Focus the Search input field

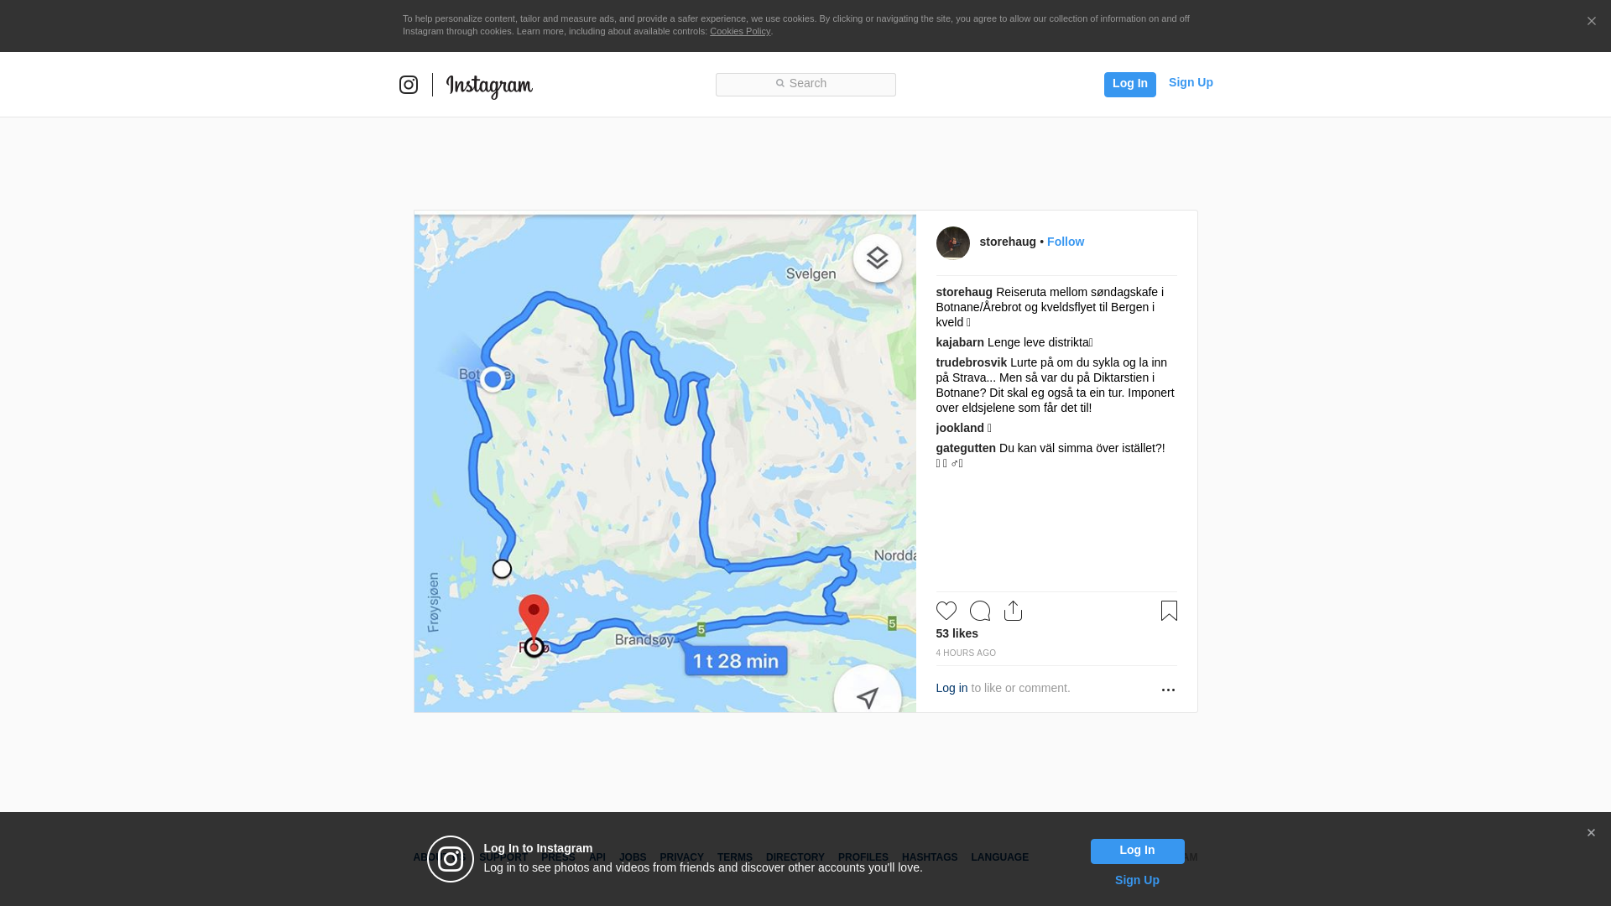click(x=805, y=84)
